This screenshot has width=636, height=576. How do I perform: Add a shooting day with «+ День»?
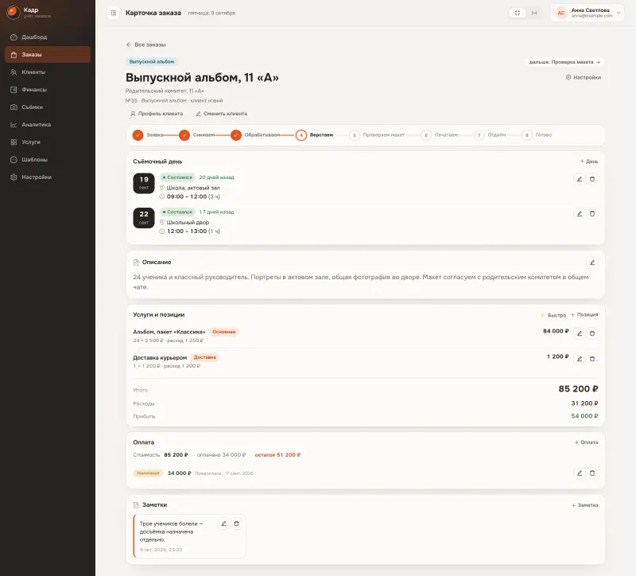(589, 162)
